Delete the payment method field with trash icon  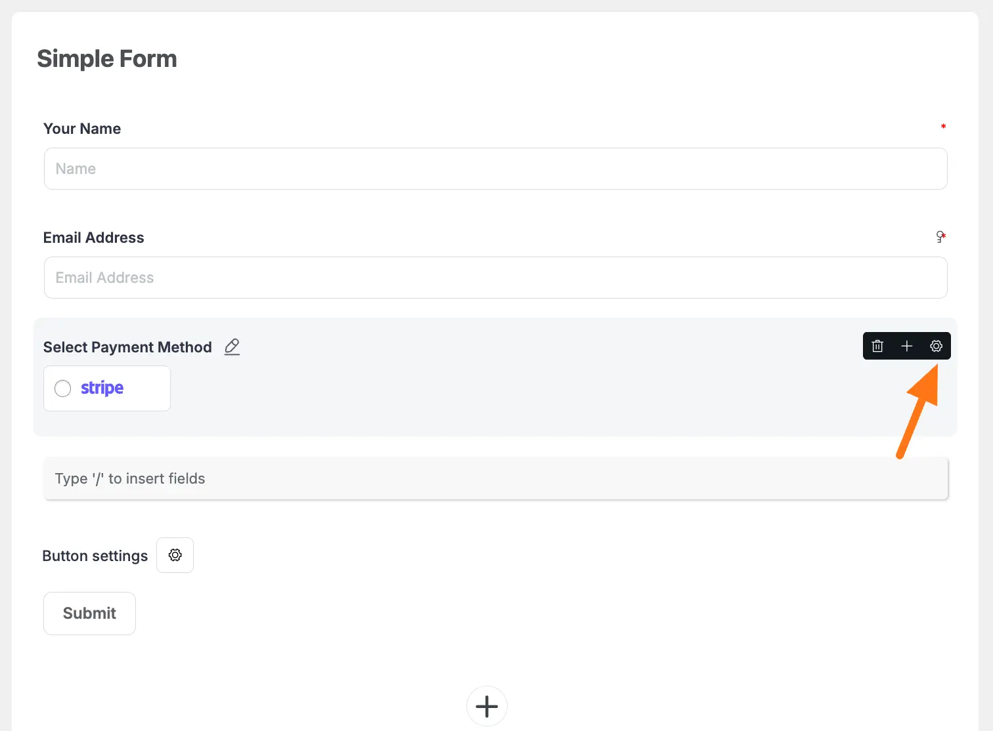tap(877, 346)
